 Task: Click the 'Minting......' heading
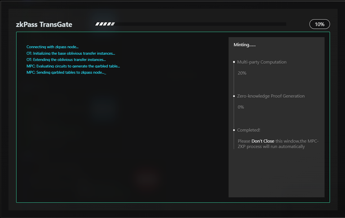(x=244, y=44)
